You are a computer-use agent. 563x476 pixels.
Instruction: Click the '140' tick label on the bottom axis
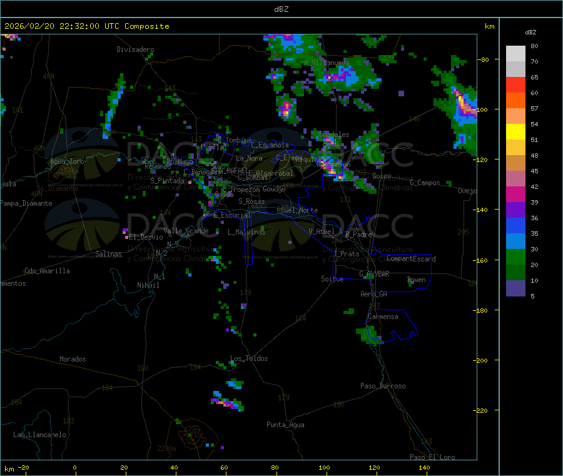pyautogui.click(x=424, y=468)
